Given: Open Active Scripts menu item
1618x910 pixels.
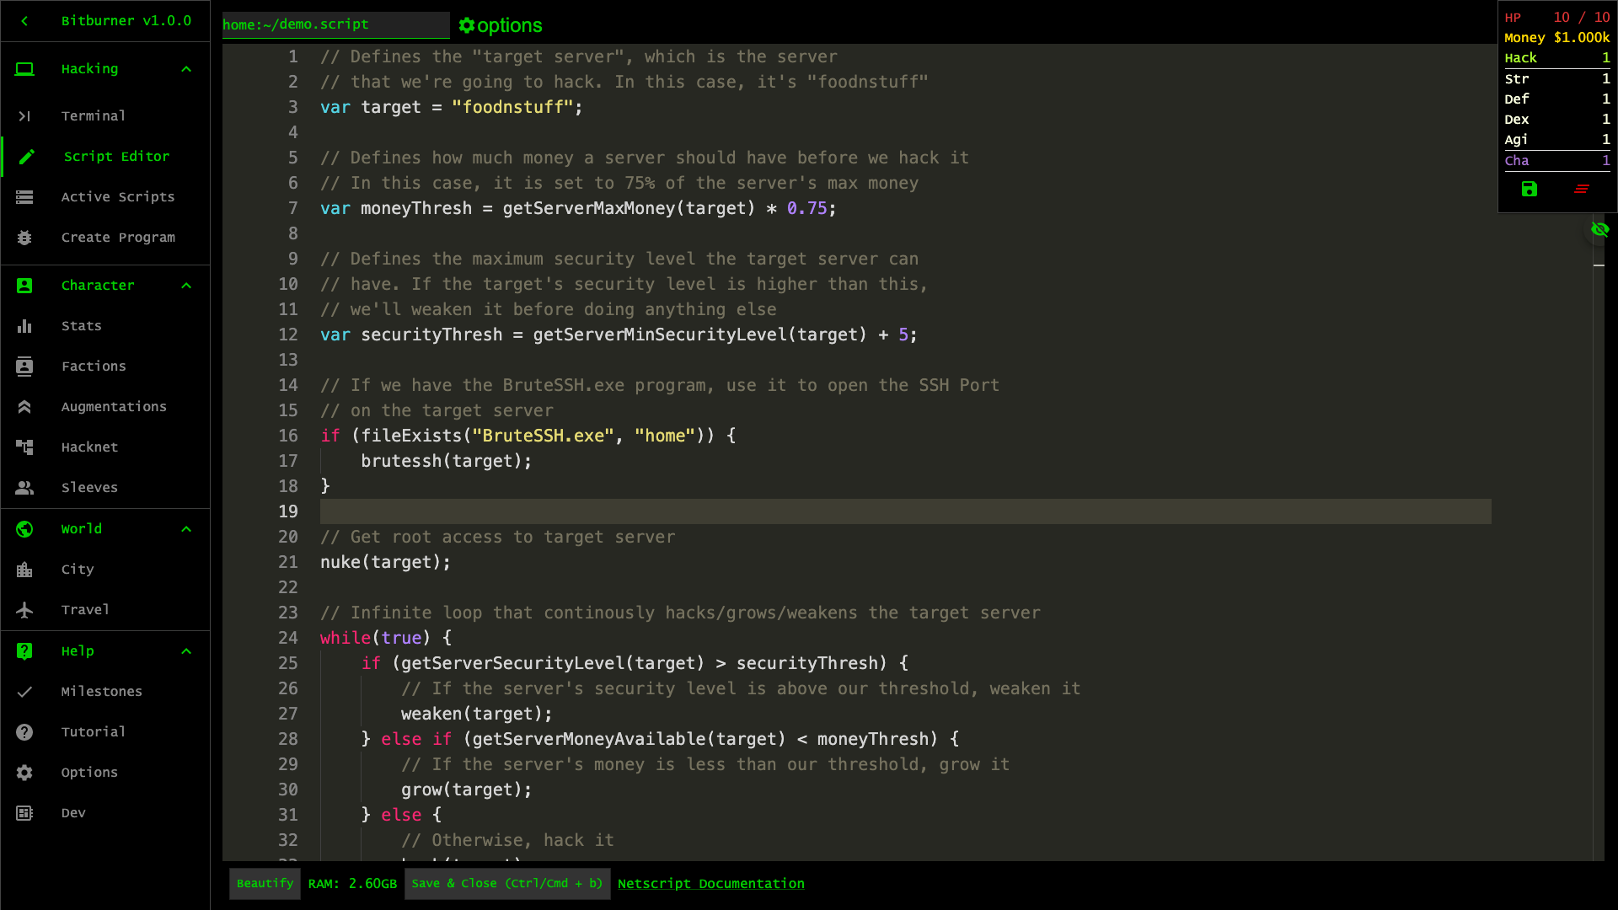Looking at the screenshot, I should click(x=118, y=197).
